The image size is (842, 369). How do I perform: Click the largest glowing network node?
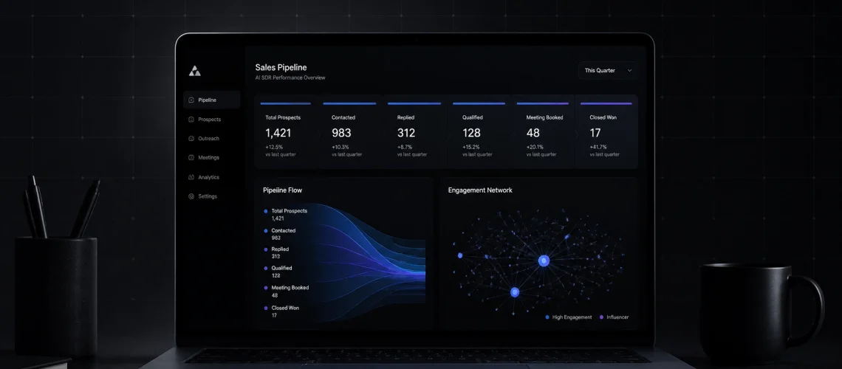544,261
